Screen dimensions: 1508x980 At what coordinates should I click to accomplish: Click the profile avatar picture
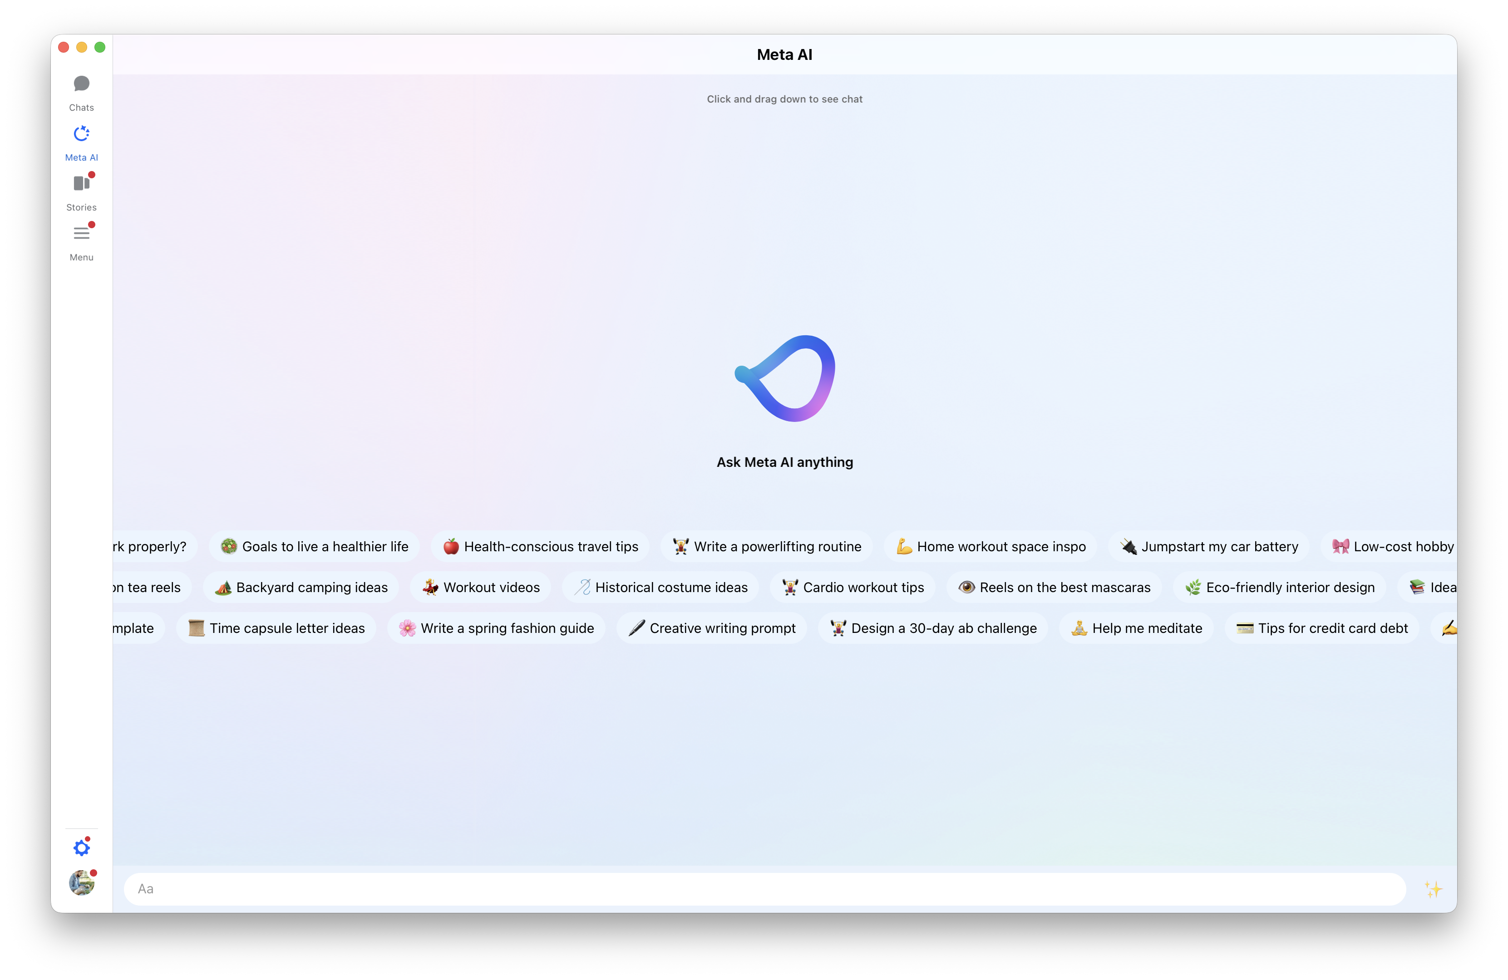81,882
